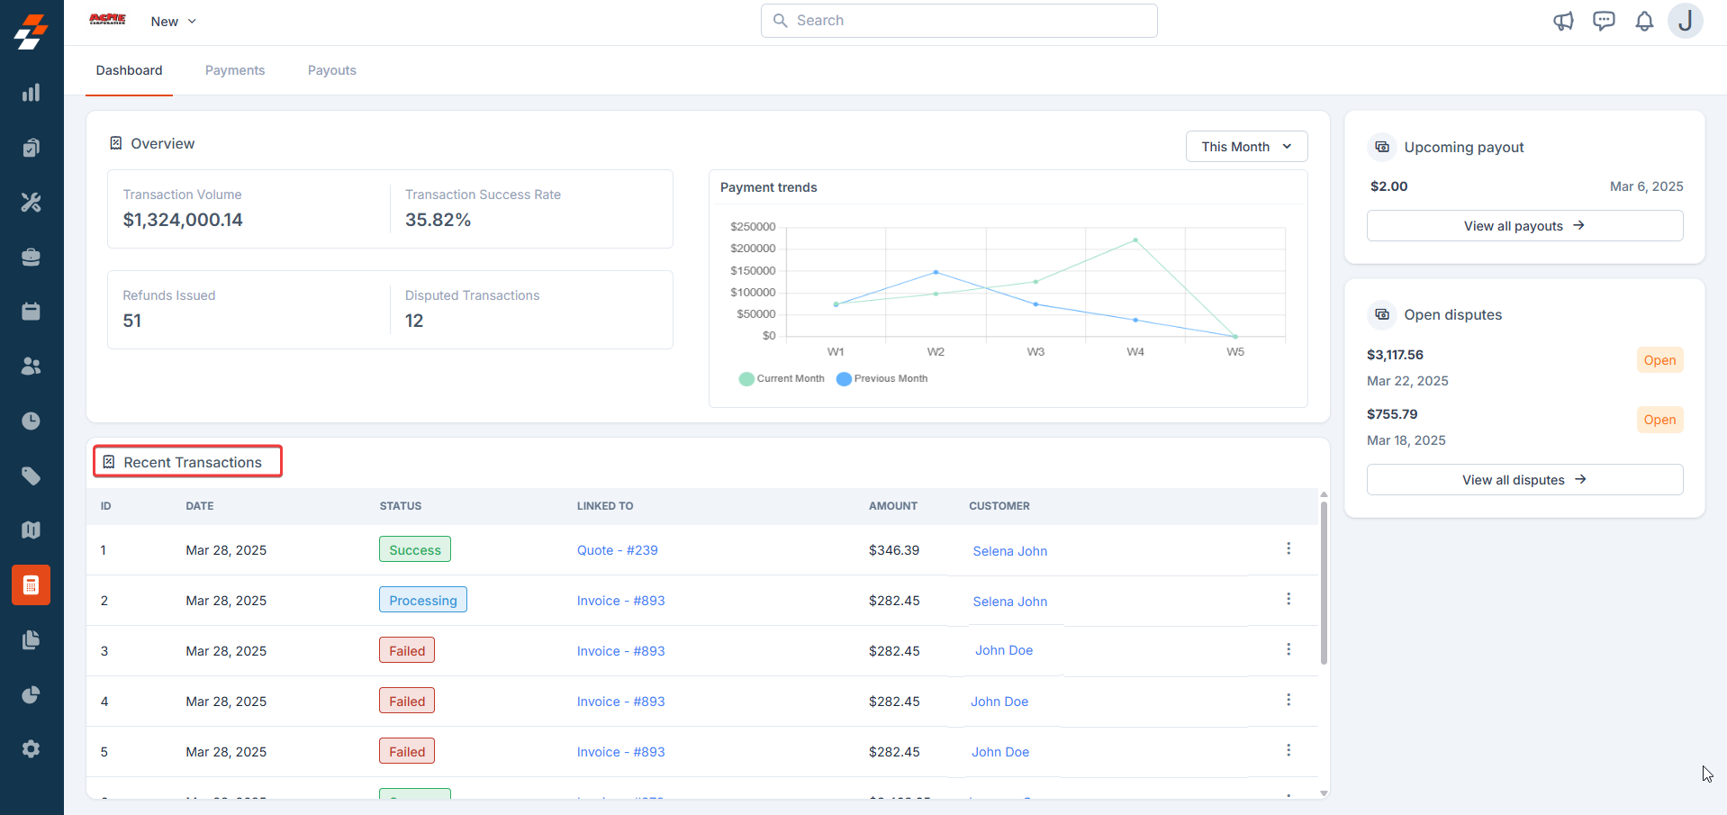Open the wrench tools sidebar icon
Image resolution: width=1727 pixels, height=815 pixels.
(32, 202)
